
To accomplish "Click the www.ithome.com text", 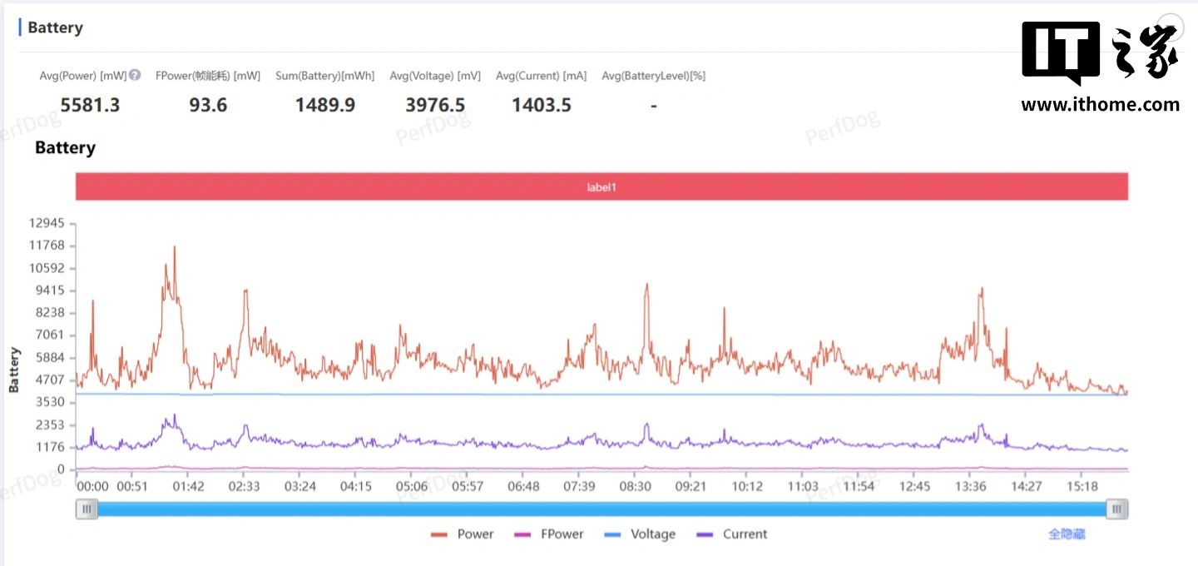I will click(x=1100, y=105).
